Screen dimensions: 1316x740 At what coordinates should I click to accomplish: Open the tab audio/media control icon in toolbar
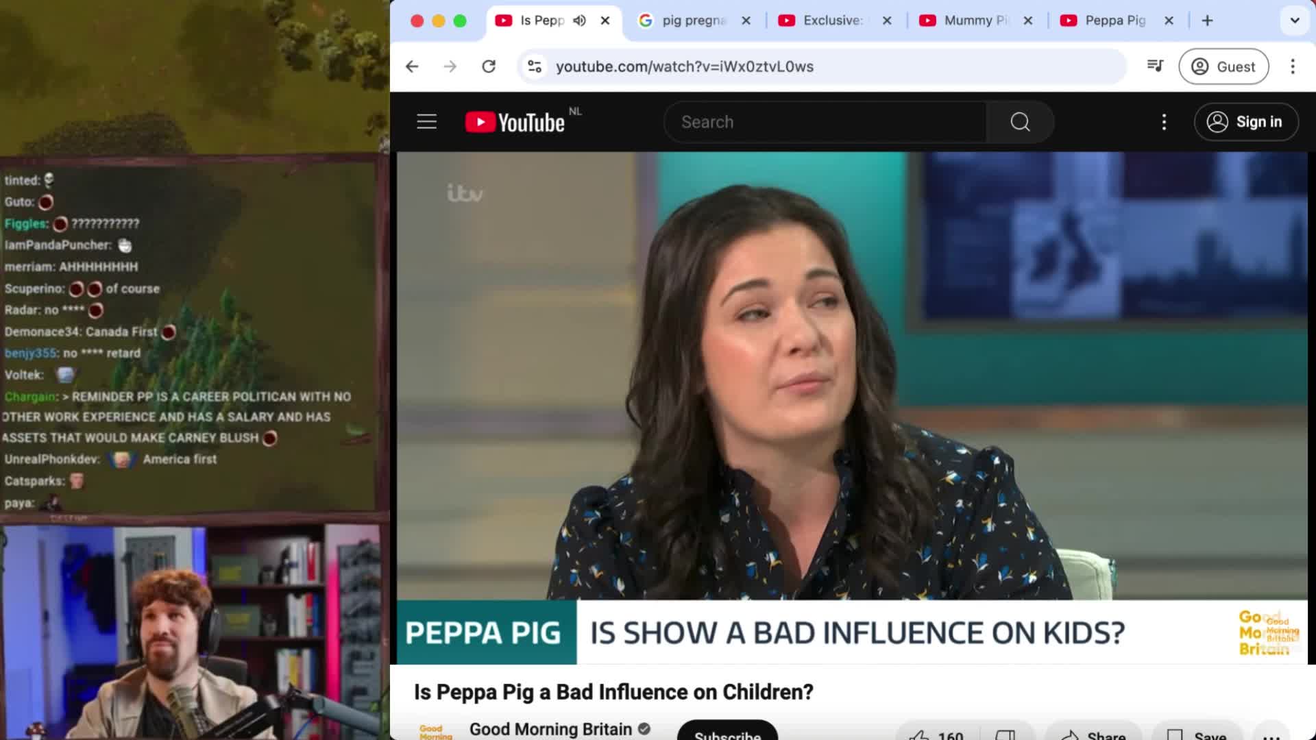(1156, 66)
